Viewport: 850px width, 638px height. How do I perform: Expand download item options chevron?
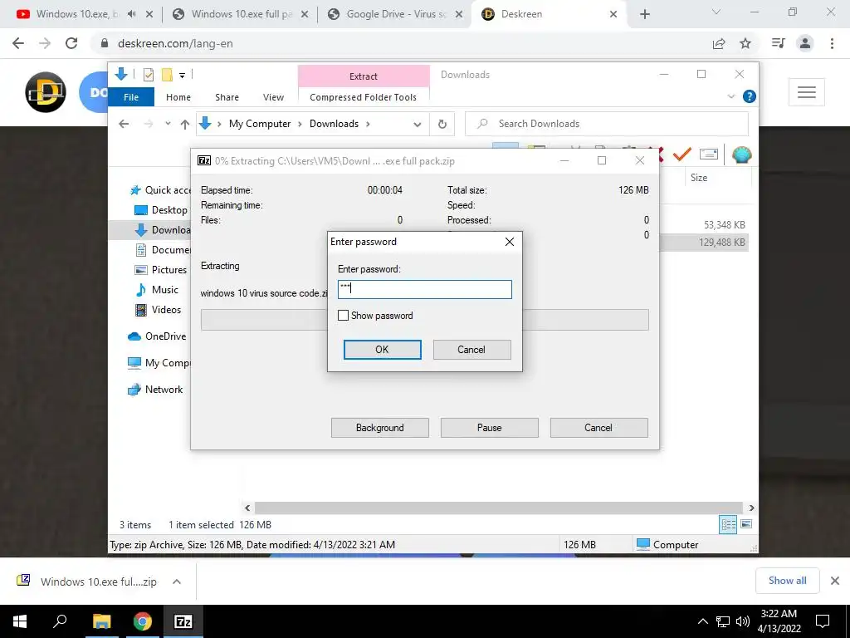(177, 582)
